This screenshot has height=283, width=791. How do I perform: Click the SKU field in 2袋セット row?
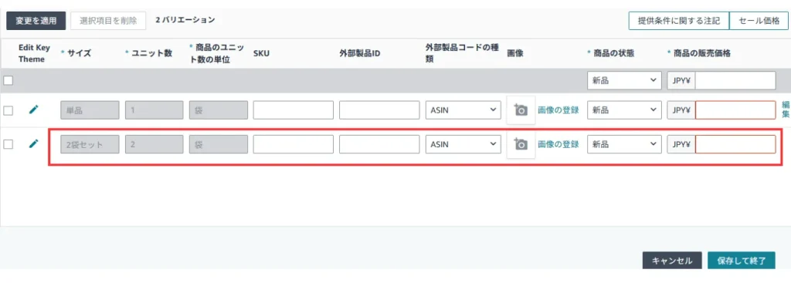pos(293,144)
